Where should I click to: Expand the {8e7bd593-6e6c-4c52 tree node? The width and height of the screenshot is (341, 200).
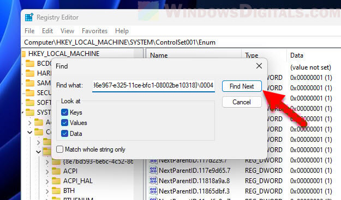point(47,162)
